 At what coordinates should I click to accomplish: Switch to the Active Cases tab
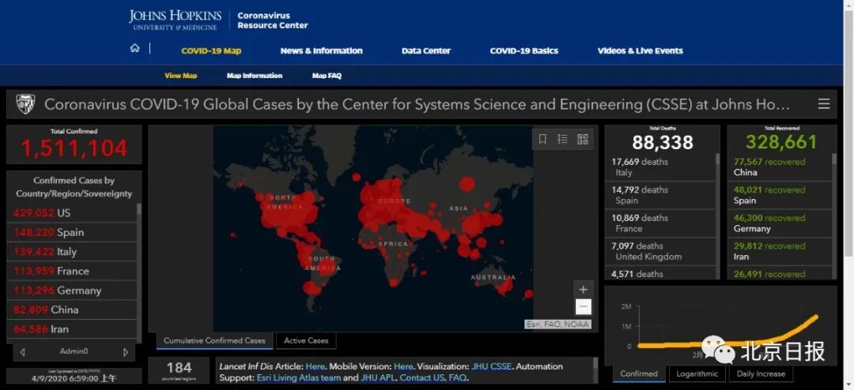click(x=306, y=340)
